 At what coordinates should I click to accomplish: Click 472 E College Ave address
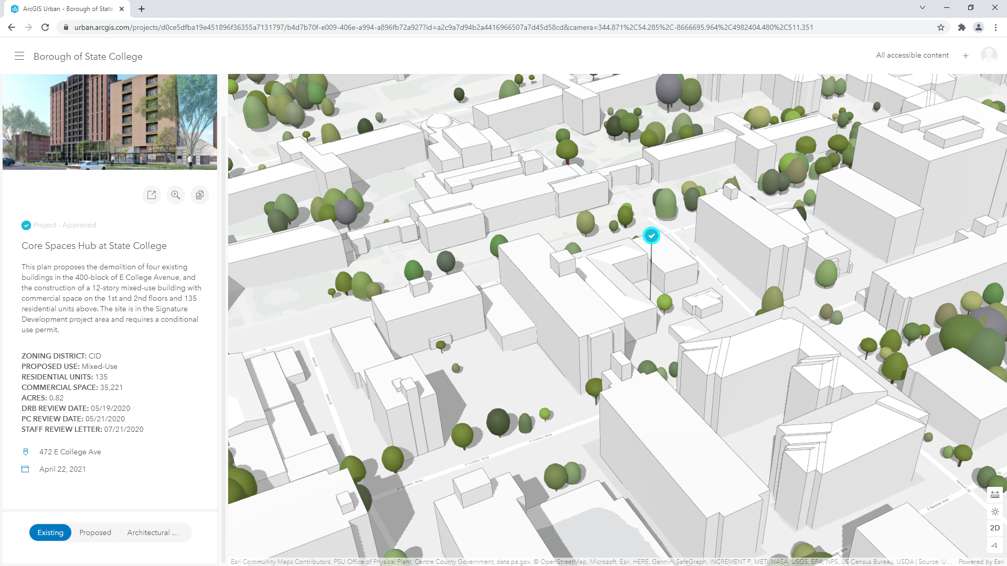pyautogui.click(x=70, y=452)
